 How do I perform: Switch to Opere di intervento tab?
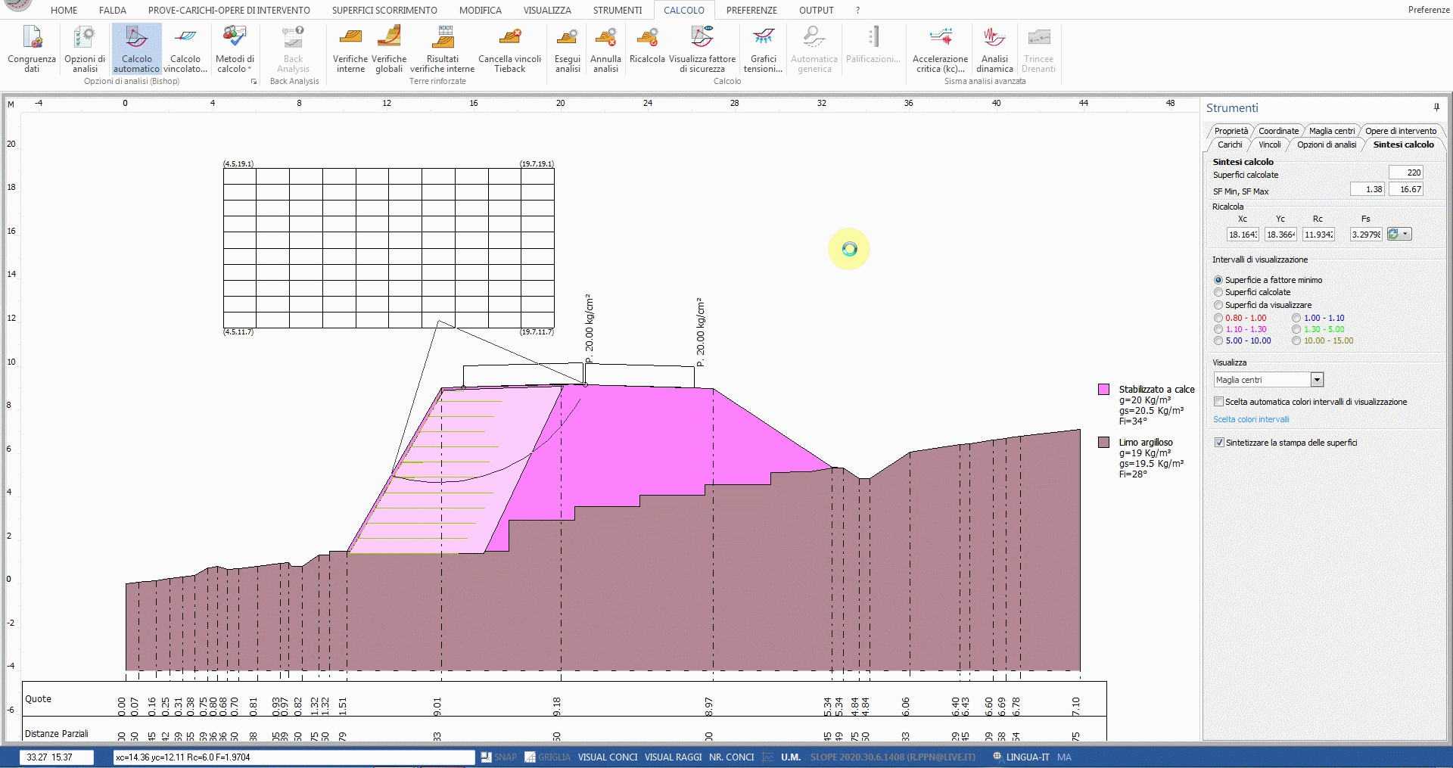click(x=1400, y=131)
